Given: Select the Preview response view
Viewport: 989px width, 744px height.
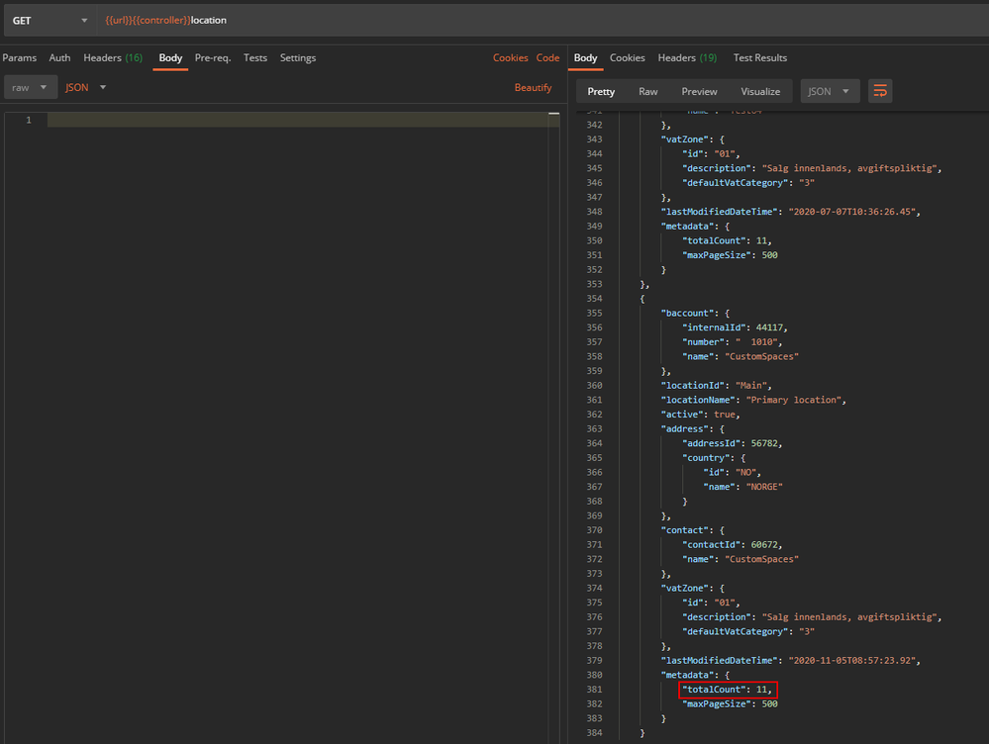Looking at the screenshot, I should click(x=699, y=91).
